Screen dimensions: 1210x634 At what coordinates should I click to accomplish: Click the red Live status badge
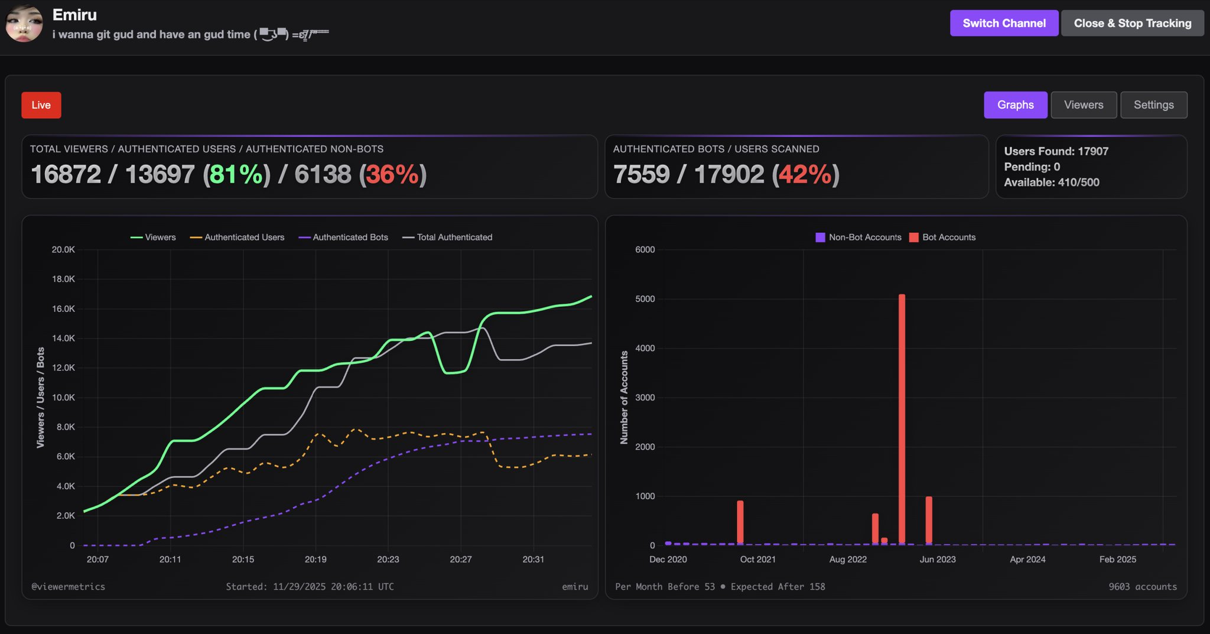(x=41, y=105)
